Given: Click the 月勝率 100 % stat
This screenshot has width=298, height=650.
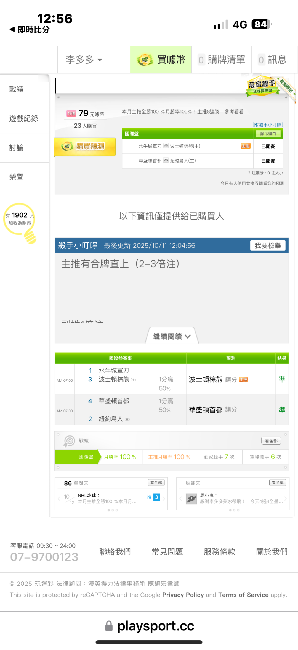Looking at the screenshot, I should click(x=120, y=457).
